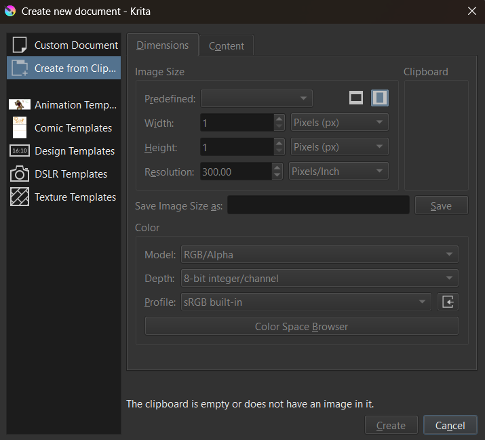Click the Create from Clipboard icon
The image size is (485, 440).
(x=20, y=68)
